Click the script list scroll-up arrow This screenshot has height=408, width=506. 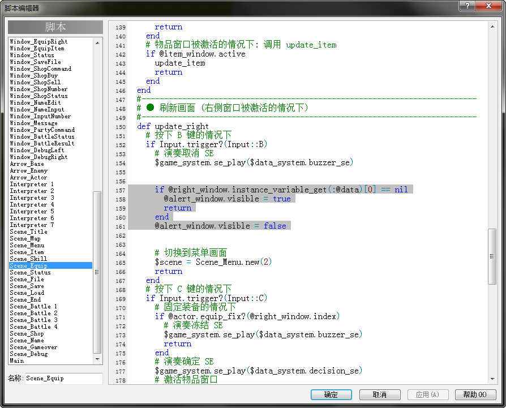click(x=97, y=42)
